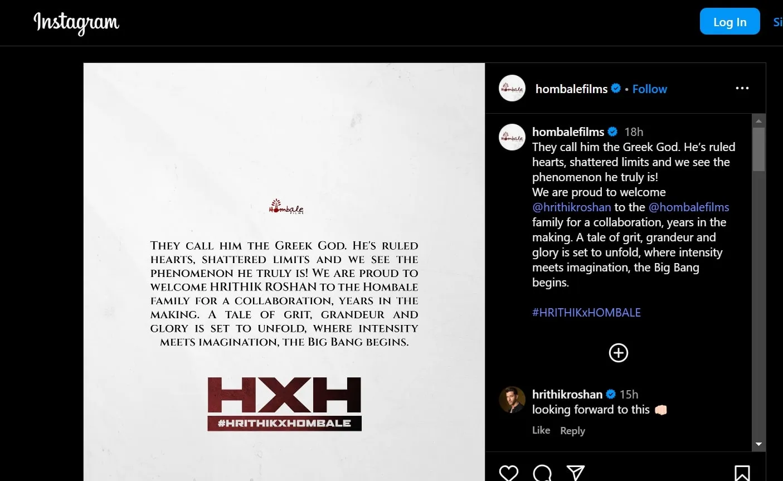Open @hombalefilms mention in caption
Viewport: 783px width, 481px height.
pos(689,207)
